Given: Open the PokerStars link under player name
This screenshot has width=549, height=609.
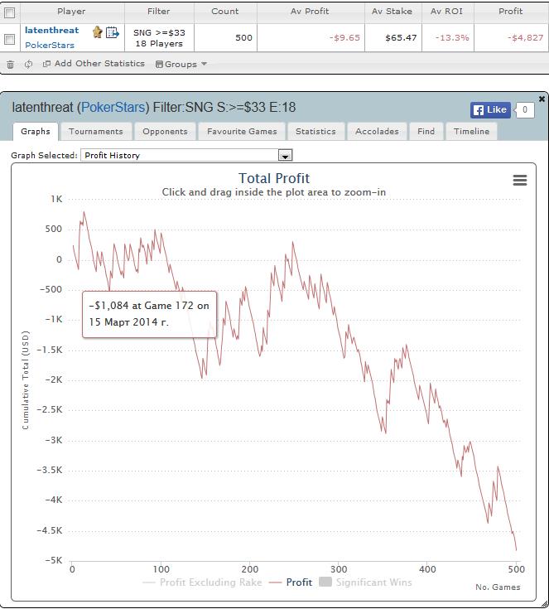Looking at the screenshot, I should point(50,45).
